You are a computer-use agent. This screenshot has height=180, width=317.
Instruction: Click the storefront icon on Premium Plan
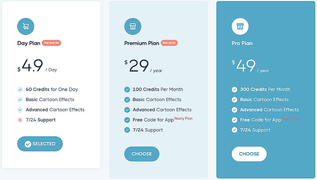tap(133, 26)
